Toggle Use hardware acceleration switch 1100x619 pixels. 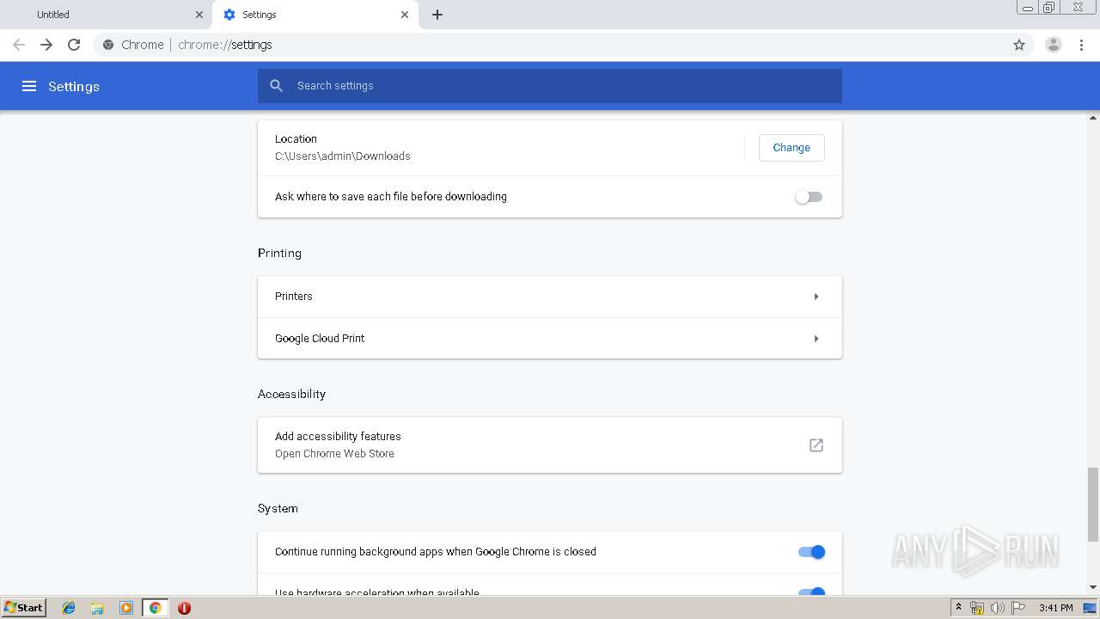[x=811, y=591]
